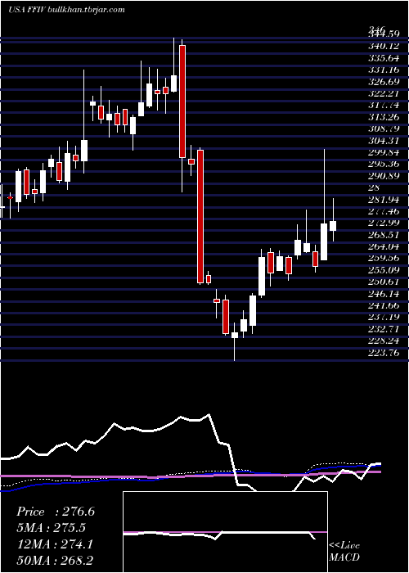Click the 281.94 price axis label
Image resolution: width=409 pixels, height=573 pixels.
(384, 200)
